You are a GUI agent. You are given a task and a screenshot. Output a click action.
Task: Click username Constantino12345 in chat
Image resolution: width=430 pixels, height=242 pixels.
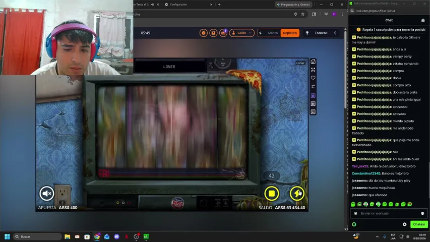coord(366,173)
